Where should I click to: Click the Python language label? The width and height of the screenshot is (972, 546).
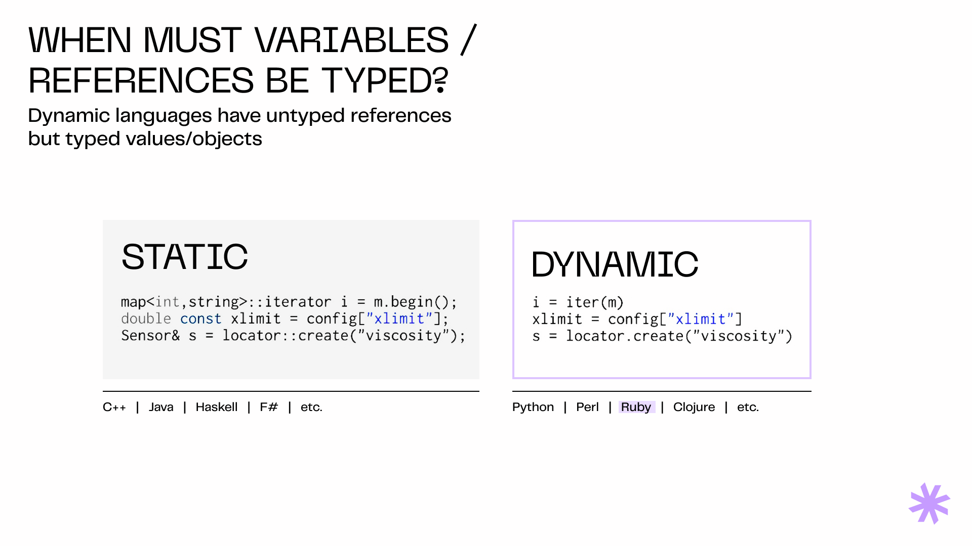533,407
